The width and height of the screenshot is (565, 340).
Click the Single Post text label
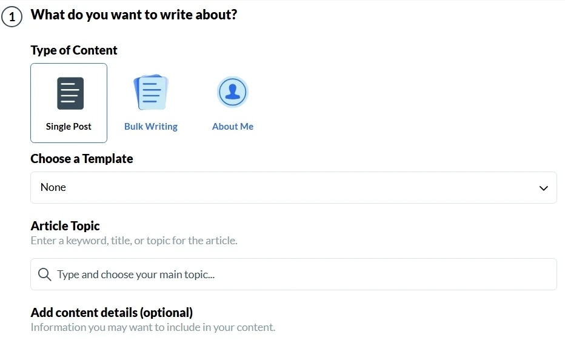[69, 127]
